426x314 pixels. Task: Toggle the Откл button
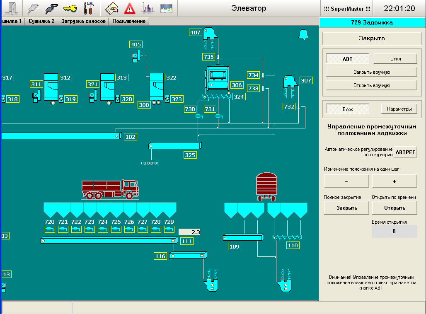click(x=395, y=59)
